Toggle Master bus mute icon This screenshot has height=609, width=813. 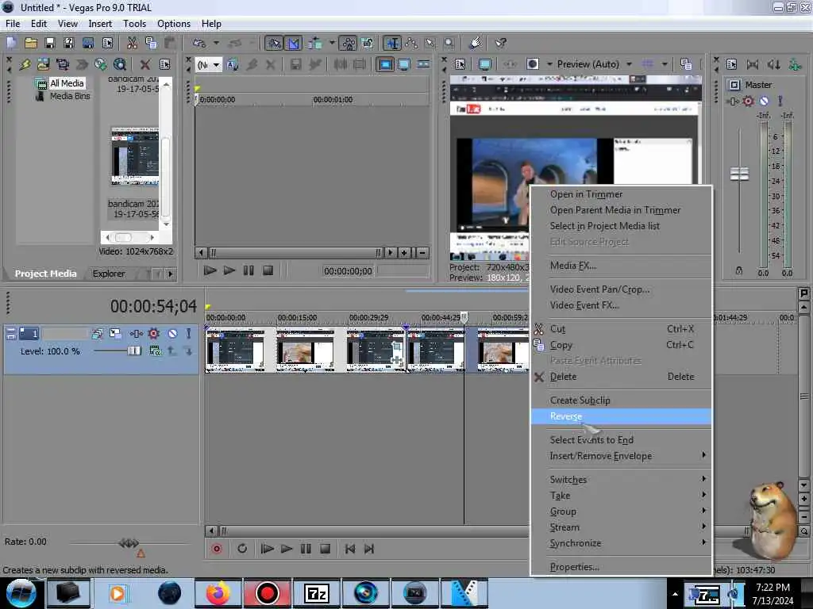[764, 101]
